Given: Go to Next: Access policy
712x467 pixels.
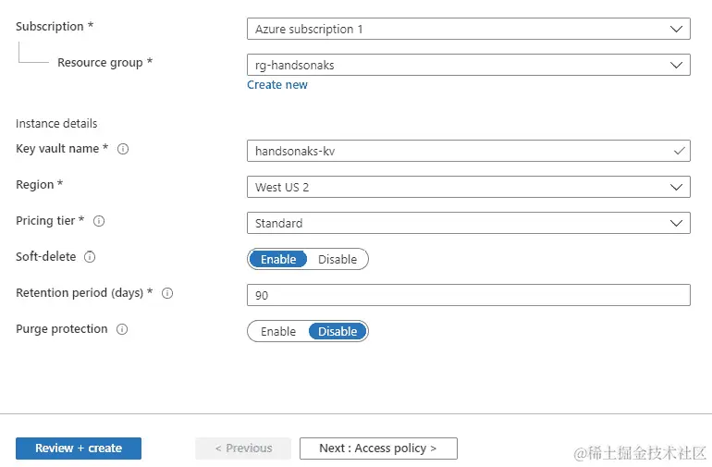Looking at the screenshot, I should (x=378, y=449).
